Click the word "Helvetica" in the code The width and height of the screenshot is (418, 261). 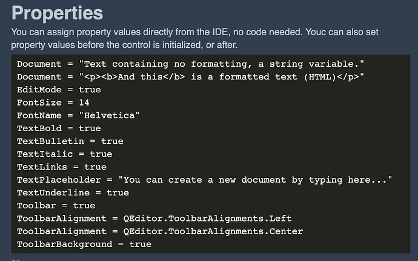[x=109, y=115]
